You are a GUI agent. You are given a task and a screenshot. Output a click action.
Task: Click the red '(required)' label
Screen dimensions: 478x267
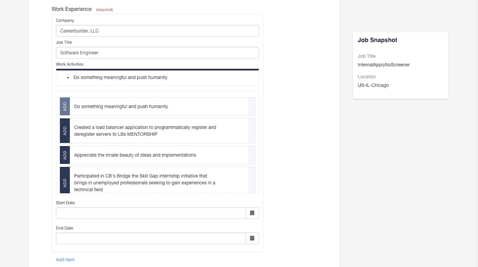tap(104, 9)
